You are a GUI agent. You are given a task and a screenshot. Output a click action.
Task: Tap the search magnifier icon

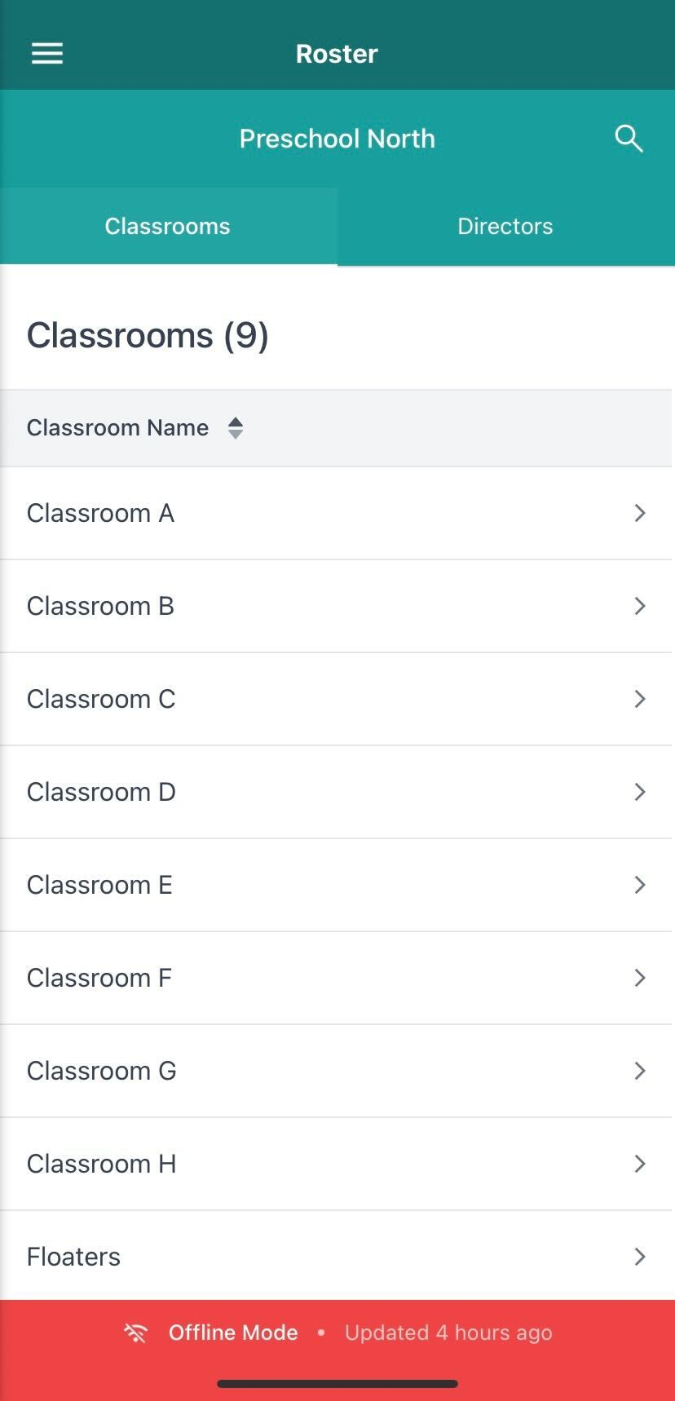pyautogui.click(x=629, y=139)
